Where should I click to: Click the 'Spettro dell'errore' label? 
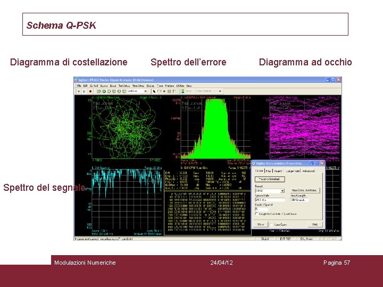tap(188, 62)
